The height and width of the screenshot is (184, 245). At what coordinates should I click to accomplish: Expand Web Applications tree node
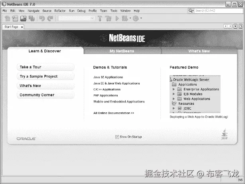click(x=174, y=99)
